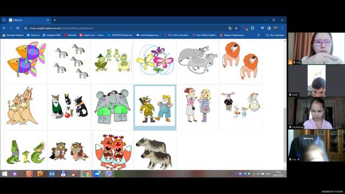Screen dimensions: 345x194
Task: Switch the ENG language indicator
Action: tap(268, 174)
